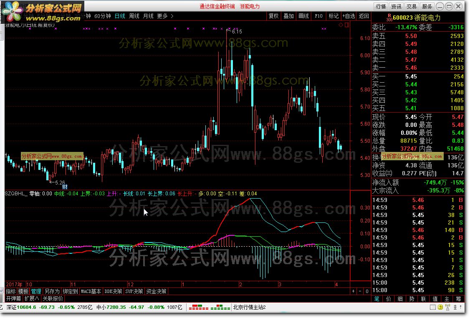Viewport: 470px width, 318px height.
Task: Click the list window icon in status bar
Action: tap(432, 307)
